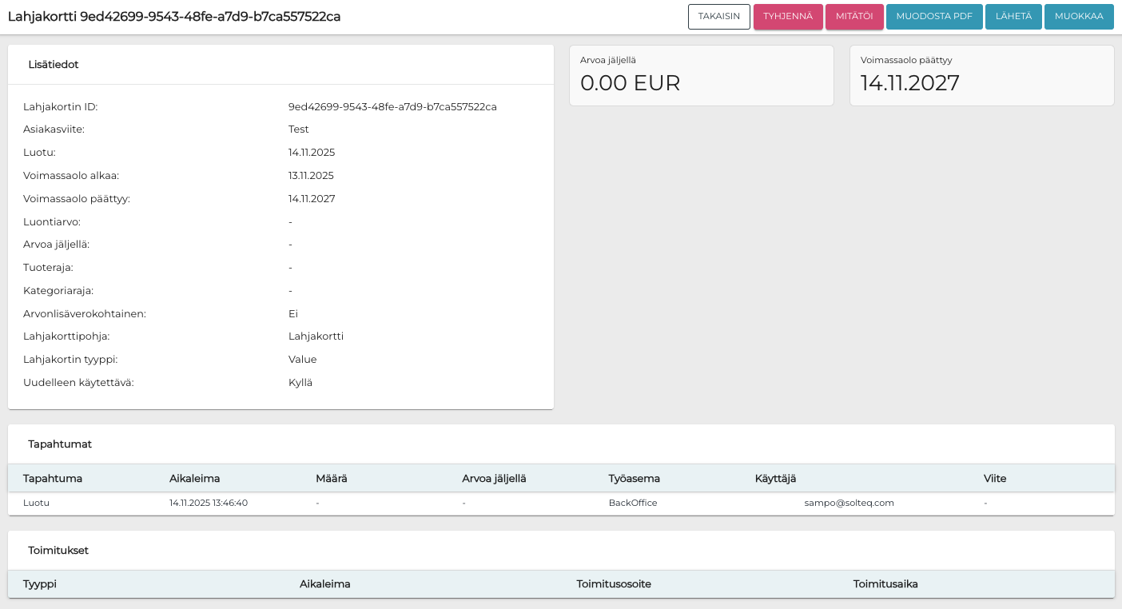Image resolution: width=1122 pixels, height=609 pixels.
Task: Sort events by the Tapahtuma column header
Action: click(53, 479)
